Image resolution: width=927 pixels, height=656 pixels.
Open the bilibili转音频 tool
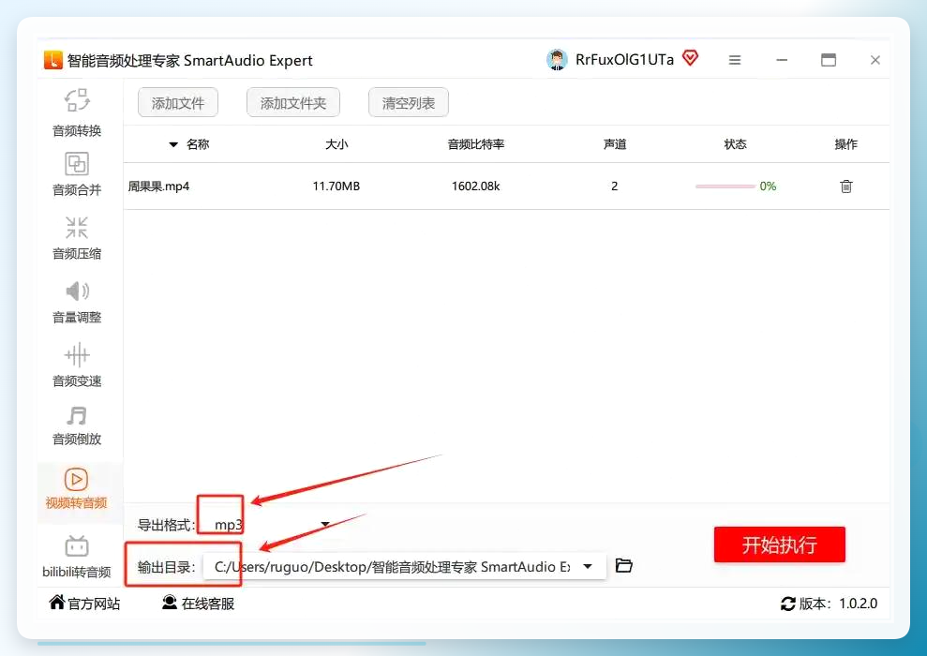tap(77, 556)
